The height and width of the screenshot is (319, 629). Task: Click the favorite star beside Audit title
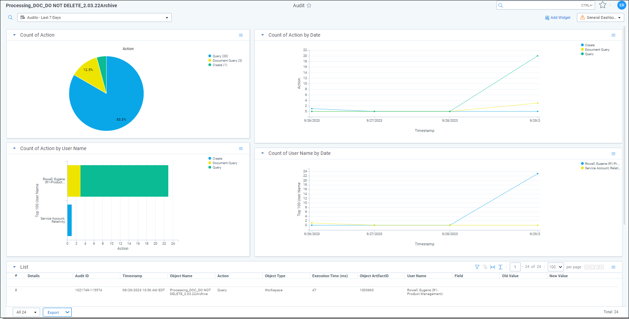tap(309, 5)
